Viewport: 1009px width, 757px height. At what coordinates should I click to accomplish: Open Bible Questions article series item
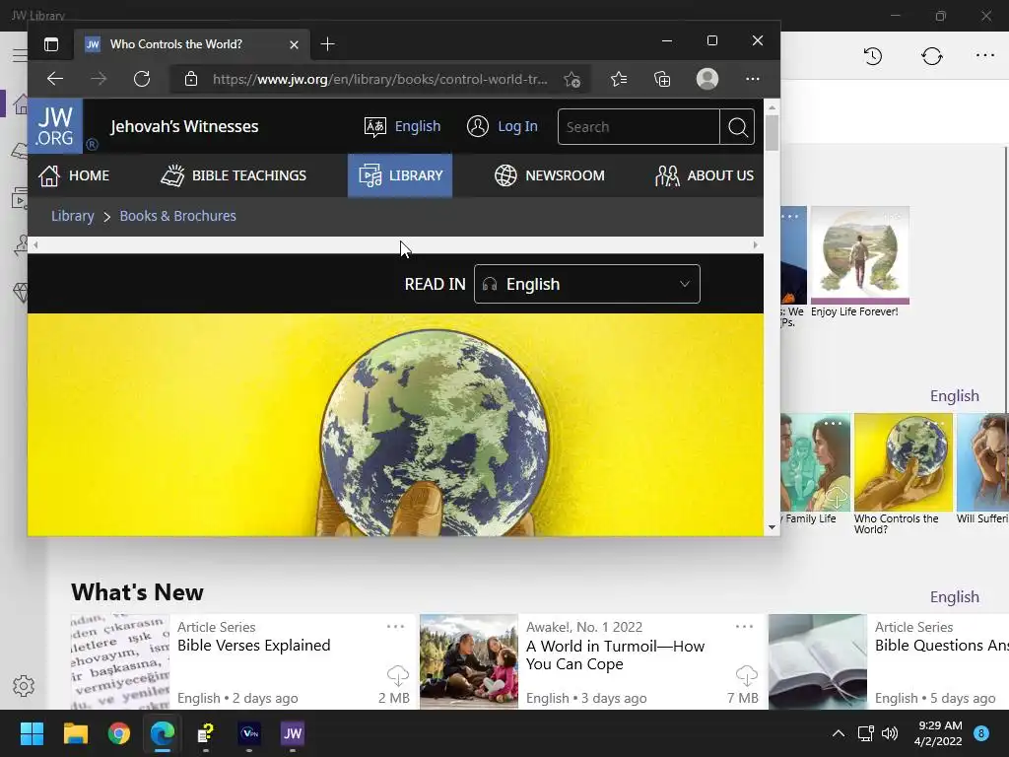889,661
